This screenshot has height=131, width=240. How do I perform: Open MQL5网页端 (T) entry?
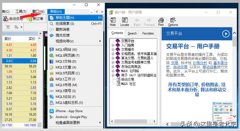[x=75, y=55]
